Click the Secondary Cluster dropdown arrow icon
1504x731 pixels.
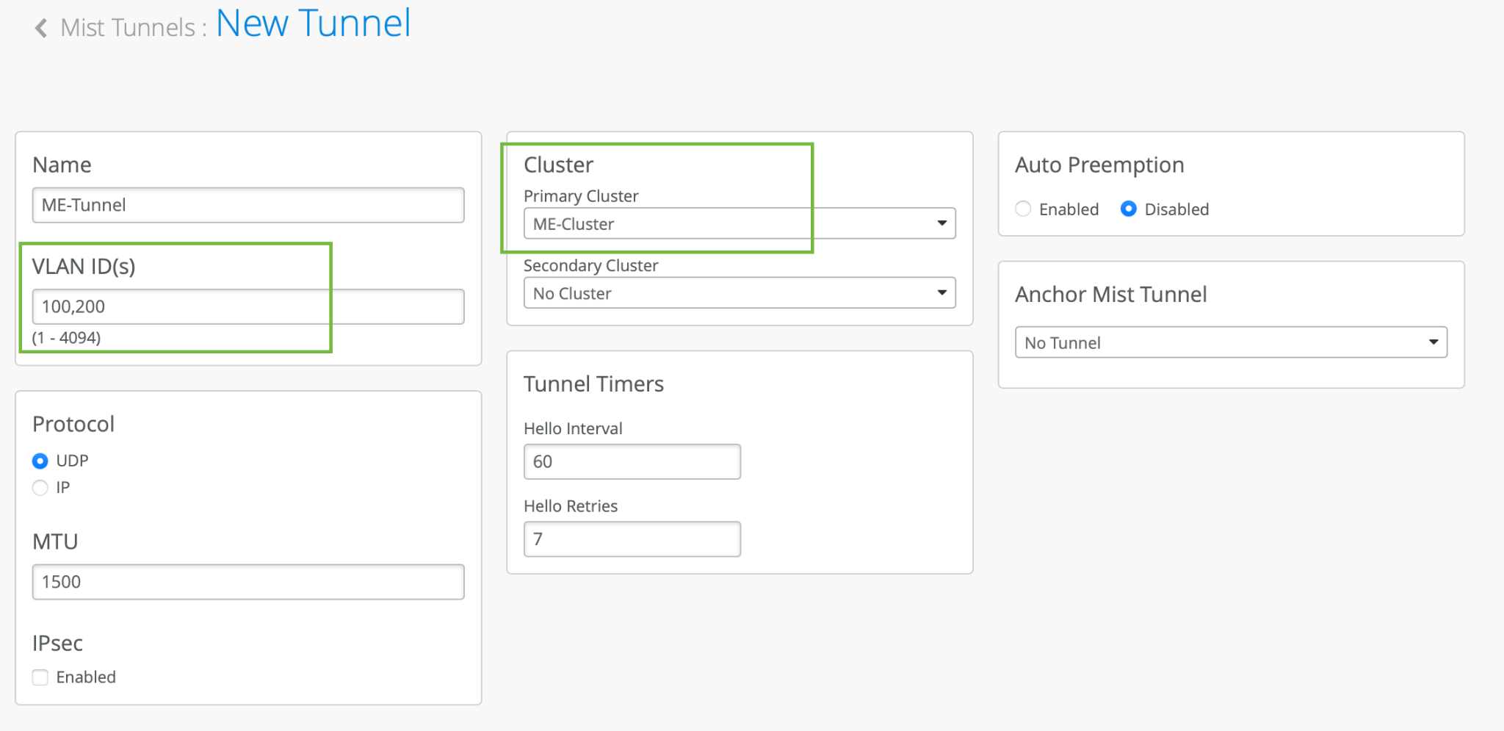[941, 293]
